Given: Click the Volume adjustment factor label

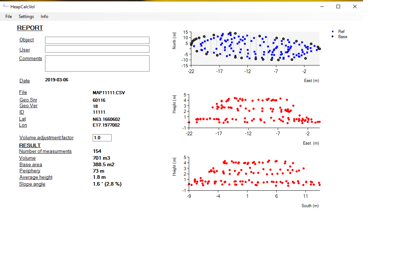Looking at the screenshot, I should [46, 137].
